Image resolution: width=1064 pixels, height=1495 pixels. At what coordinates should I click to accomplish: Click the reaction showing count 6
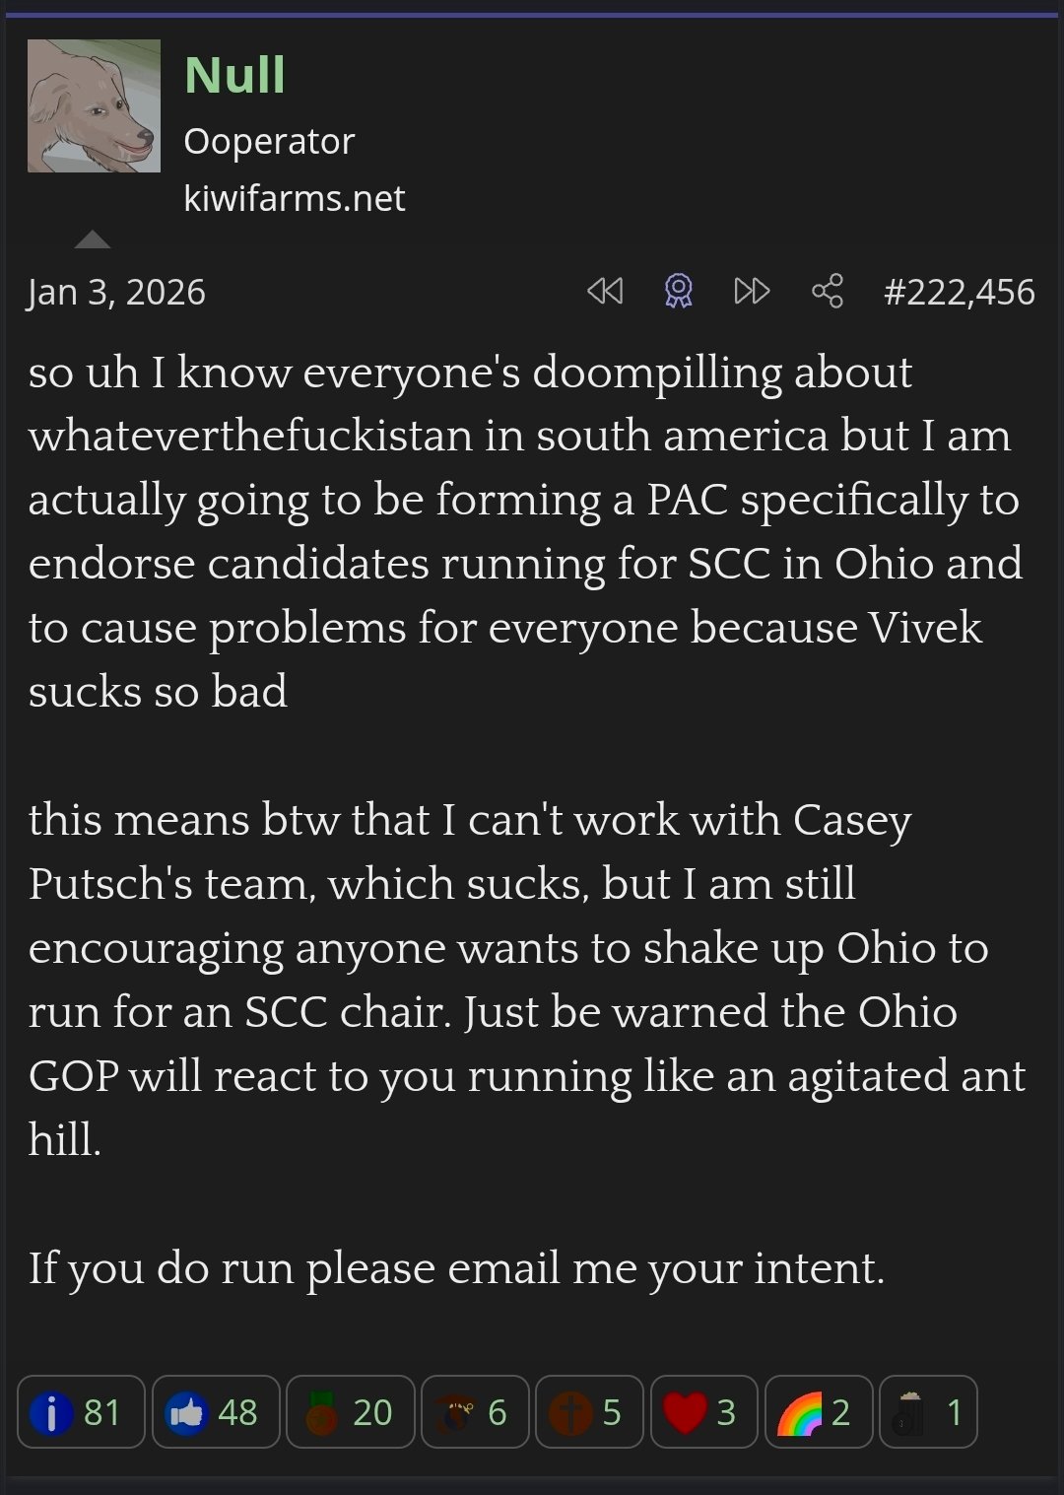[475, 1411]
